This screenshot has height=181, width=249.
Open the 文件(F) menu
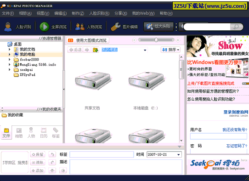pyautogui.click(x=8, y=13)
